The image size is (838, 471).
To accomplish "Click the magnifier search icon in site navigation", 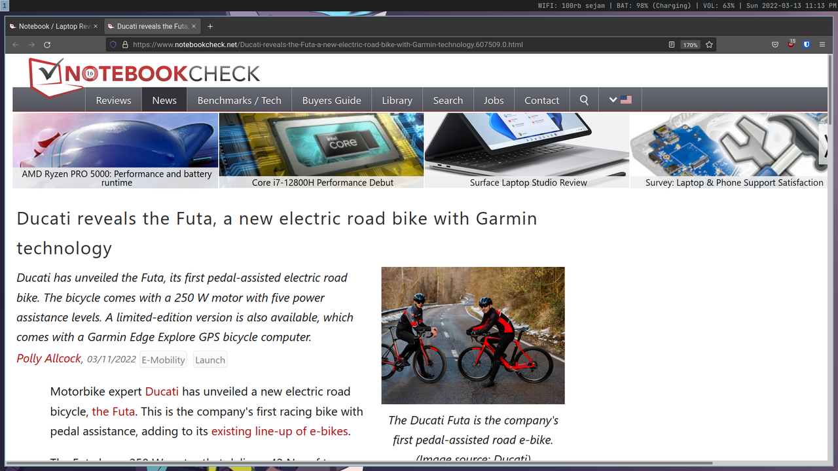I will click(584, 100).
